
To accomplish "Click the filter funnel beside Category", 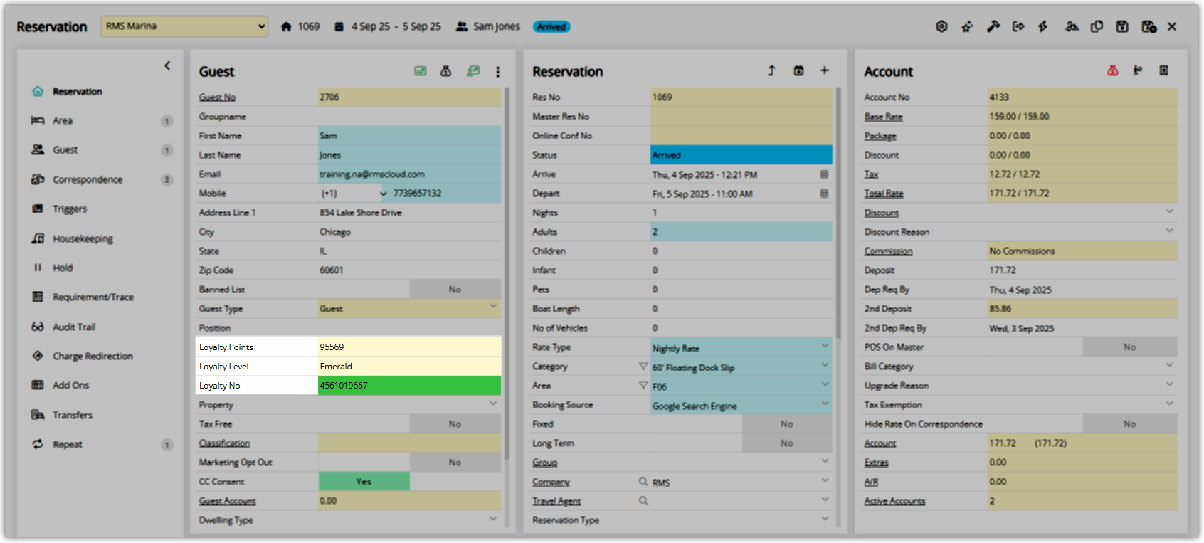I will click(x=643, y=367).
